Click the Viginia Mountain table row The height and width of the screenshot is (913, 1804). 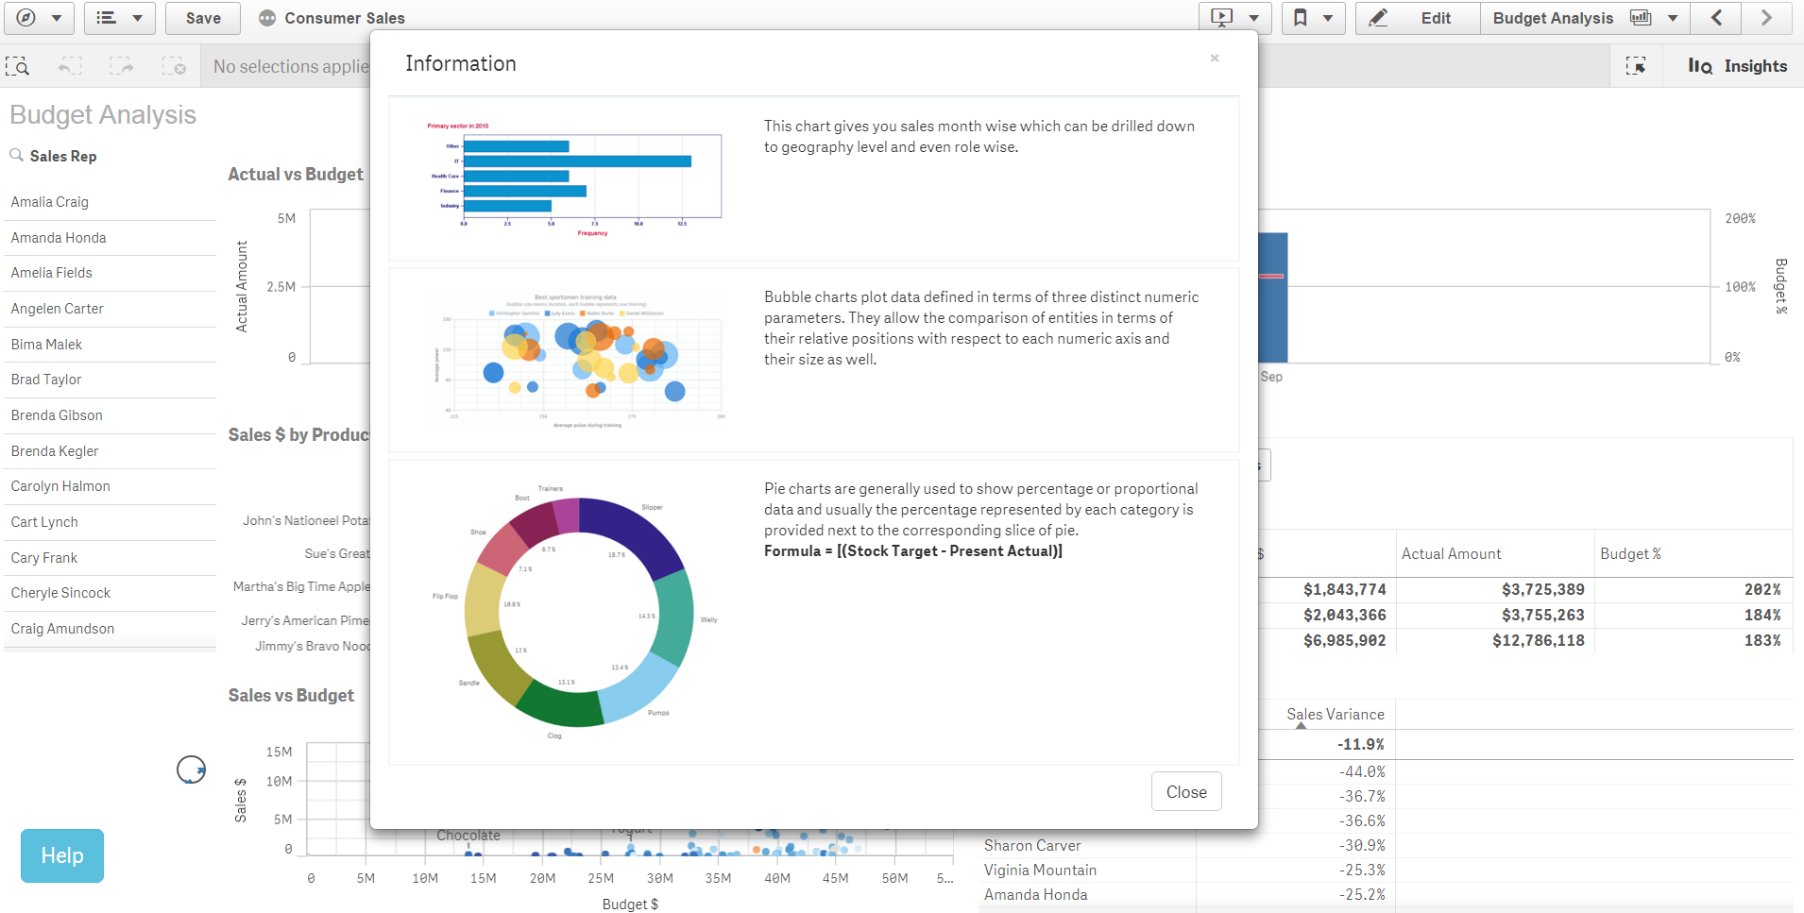click(x=1386, y=871)
